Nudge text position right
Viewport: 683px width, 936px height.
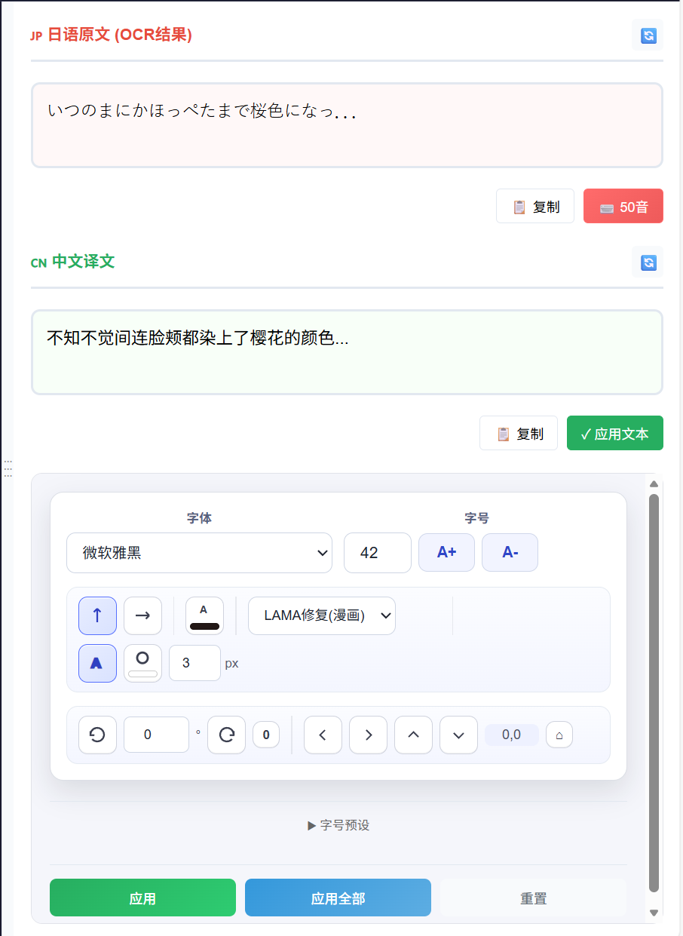[x=368, y=735]
